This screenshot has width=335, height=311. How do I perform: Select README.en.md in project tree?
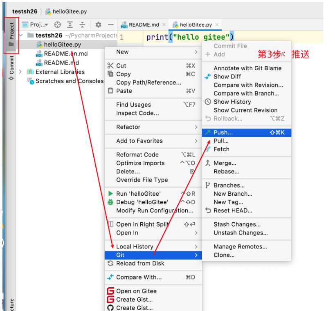[65, 54]
